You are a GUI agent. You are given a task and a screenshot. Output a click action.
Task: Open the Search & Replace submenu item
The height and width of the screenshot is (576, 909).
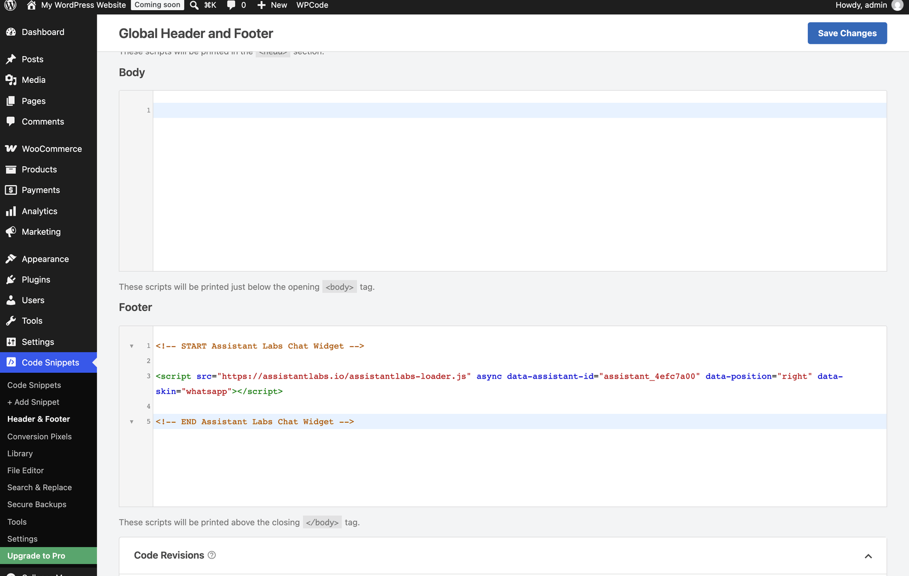click(x=40, y=487)
